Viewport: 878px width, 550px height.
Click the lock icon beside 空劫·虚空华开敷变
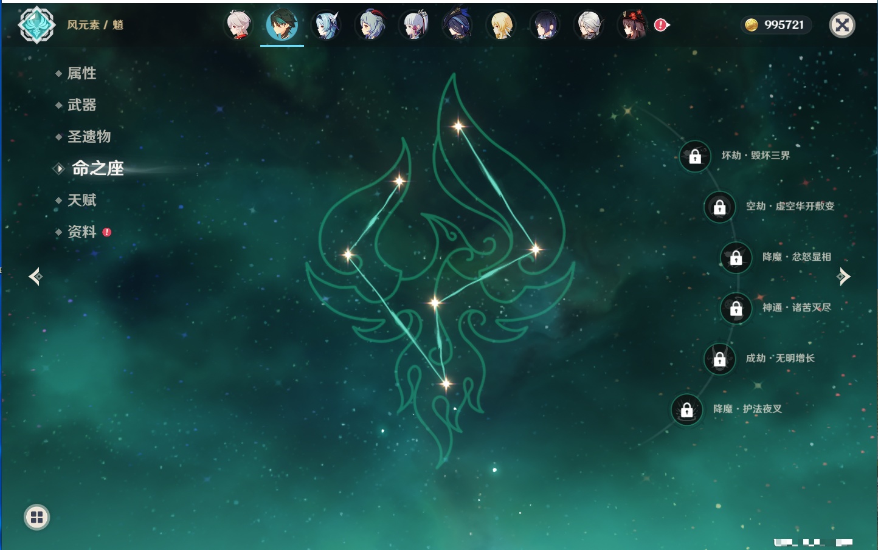[719, 207]
